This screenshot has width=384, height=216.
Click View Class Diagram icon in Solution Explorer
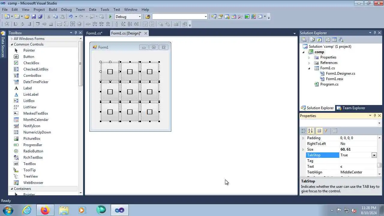(x=341, y=40)
